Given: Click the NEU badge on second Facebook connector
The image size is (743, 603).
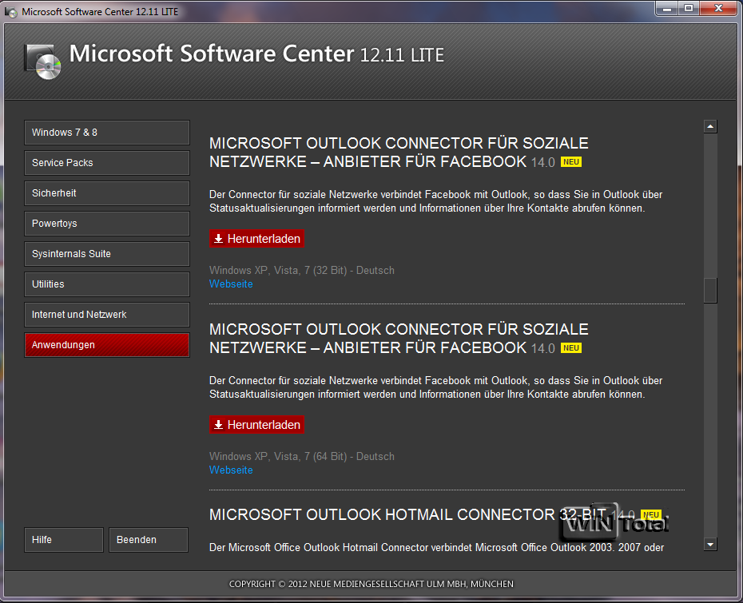Looking at the screenshot, I should tap(571, 348).
